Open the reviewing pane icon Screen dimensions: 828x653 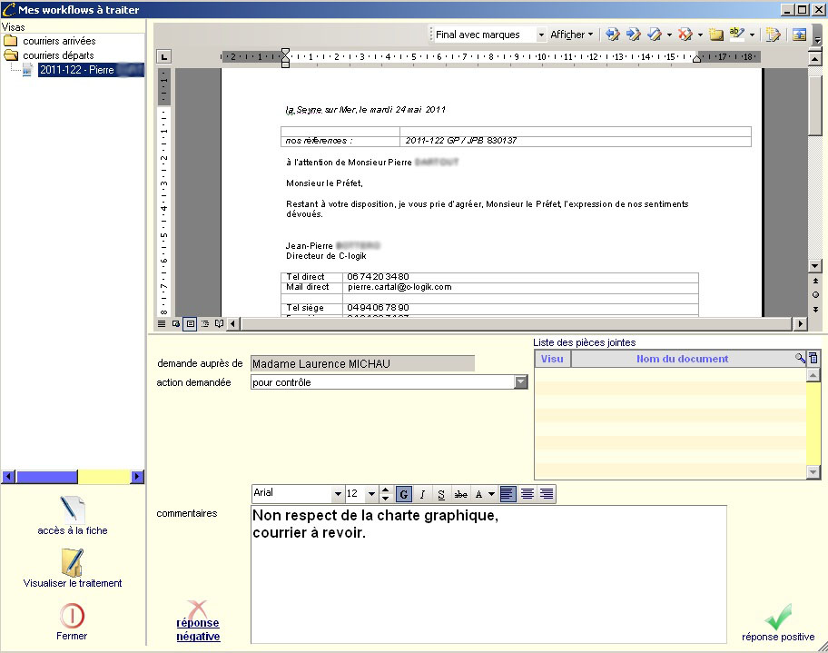click(x=799, y=35)
